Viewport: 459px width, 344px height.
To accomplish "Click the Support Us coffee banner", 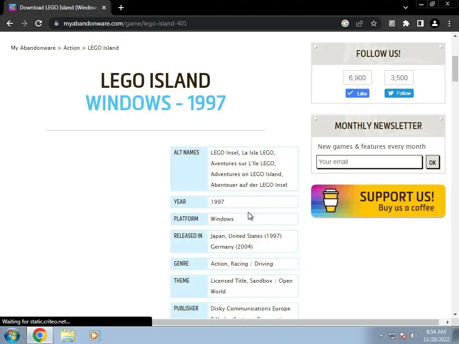I will (x=378, y=201).
